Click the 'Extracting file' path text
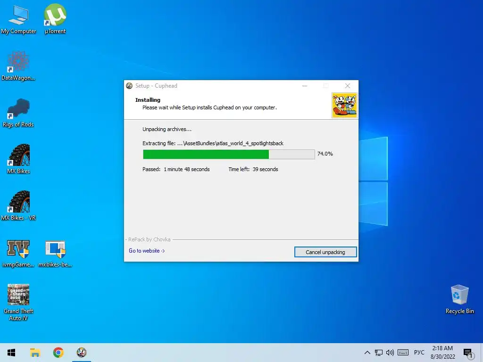Screen dimensions: 483x362 pos(213,143)
